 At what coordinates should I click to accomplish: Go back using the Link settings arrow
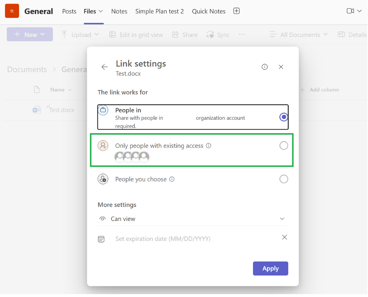click(105, 67)
